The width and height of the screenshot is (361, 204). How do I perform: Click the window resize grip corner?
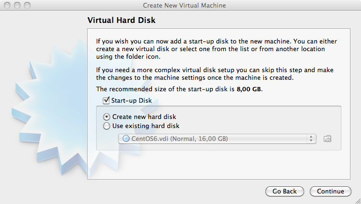(x=358, y=201)
